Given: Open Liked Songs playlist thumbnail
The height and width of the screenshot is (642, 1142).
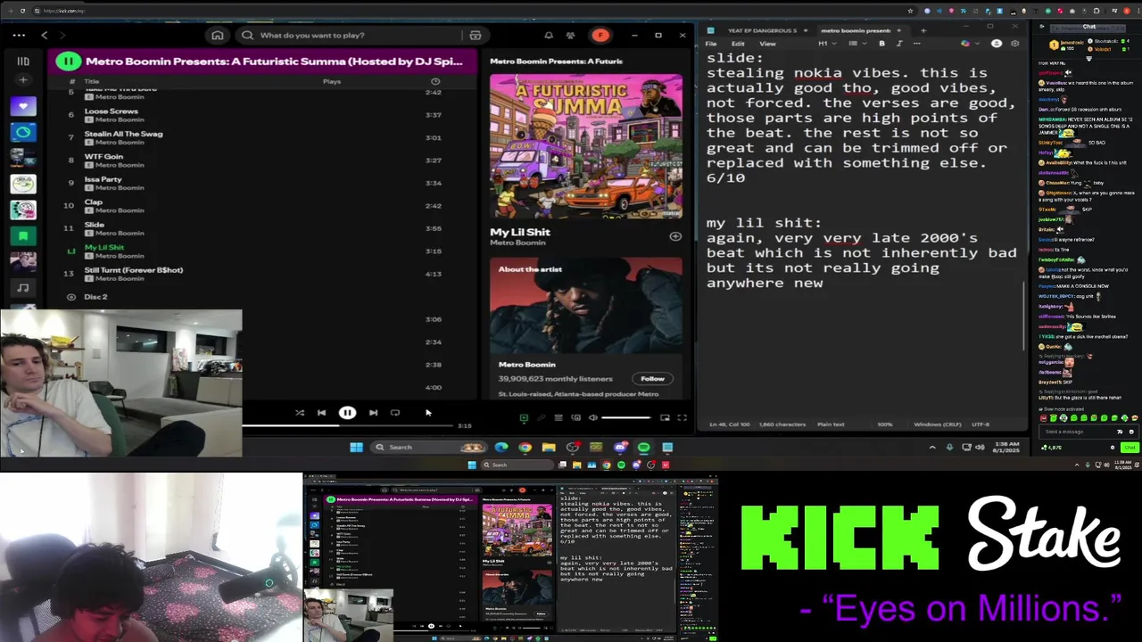Looking at the screenshot, I should 23,106.
